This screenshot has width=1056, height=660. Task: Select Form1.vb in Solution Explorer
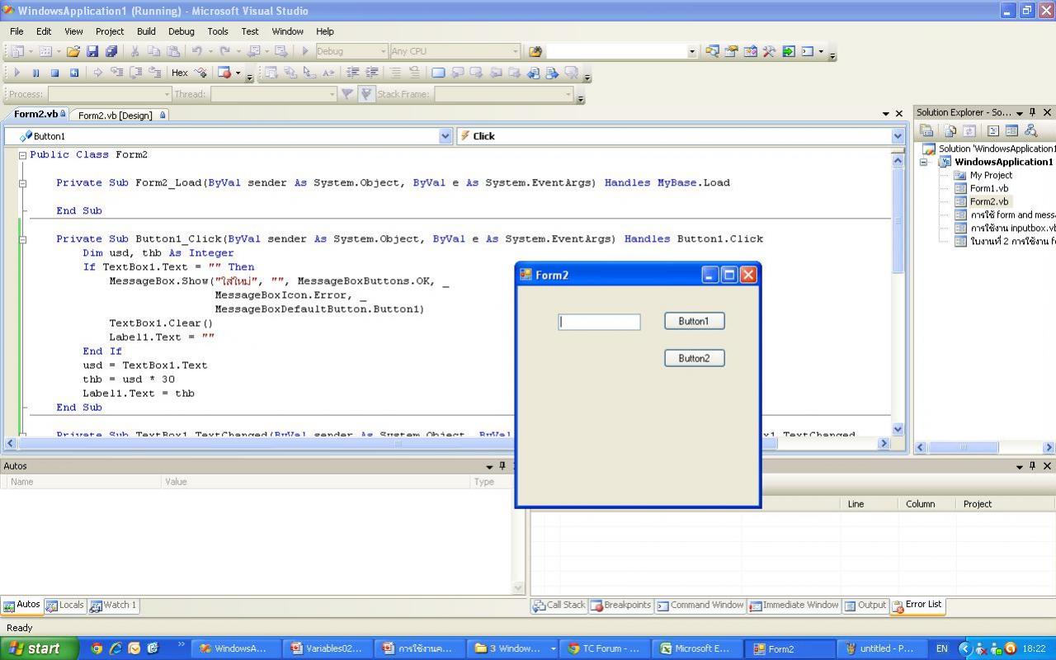988,188
